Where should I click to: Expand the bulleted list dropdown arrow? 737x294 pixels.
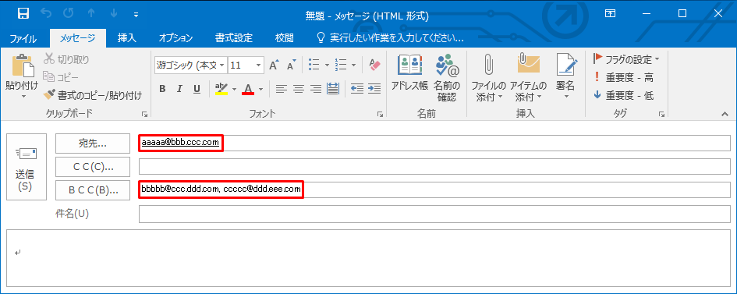pyautogui.click(x=327, y=66)
